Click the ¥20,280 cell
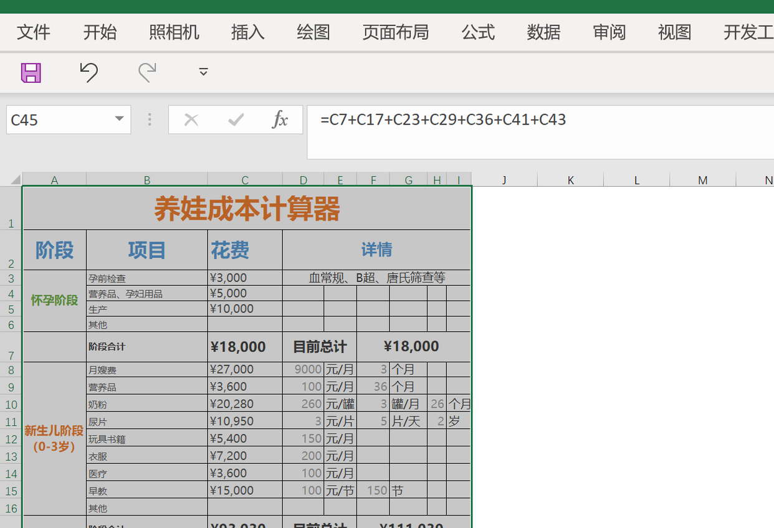The width and height of the screenshot is (774, 528). coord(245,403)
